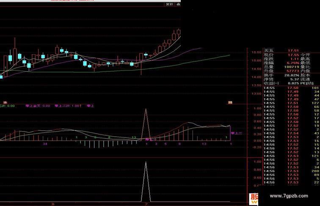Click the 总量 100719 value
The height and width of the screenshot is (206, 320).
tap(292, 67)
